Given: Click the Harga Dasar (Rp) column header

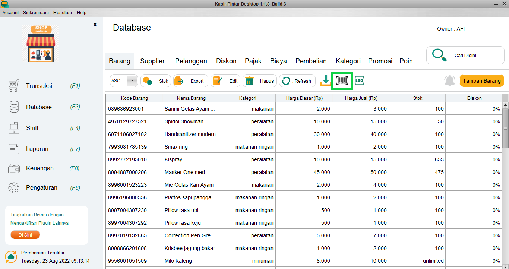Looking at the screenshot, I should tap(304, 98).
